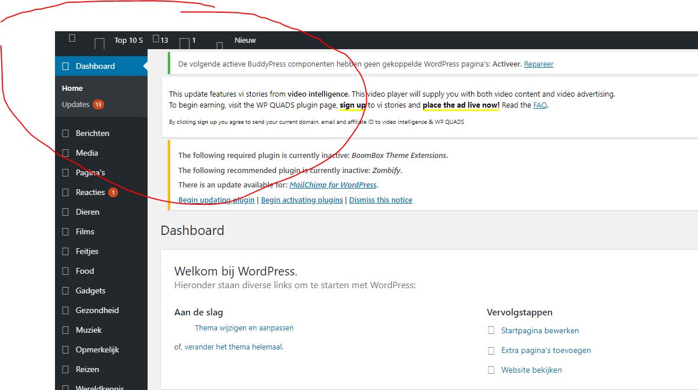This screenshot has height=390, width=698.
Task: Click the sign up link for vi stories
Action: 352,105
